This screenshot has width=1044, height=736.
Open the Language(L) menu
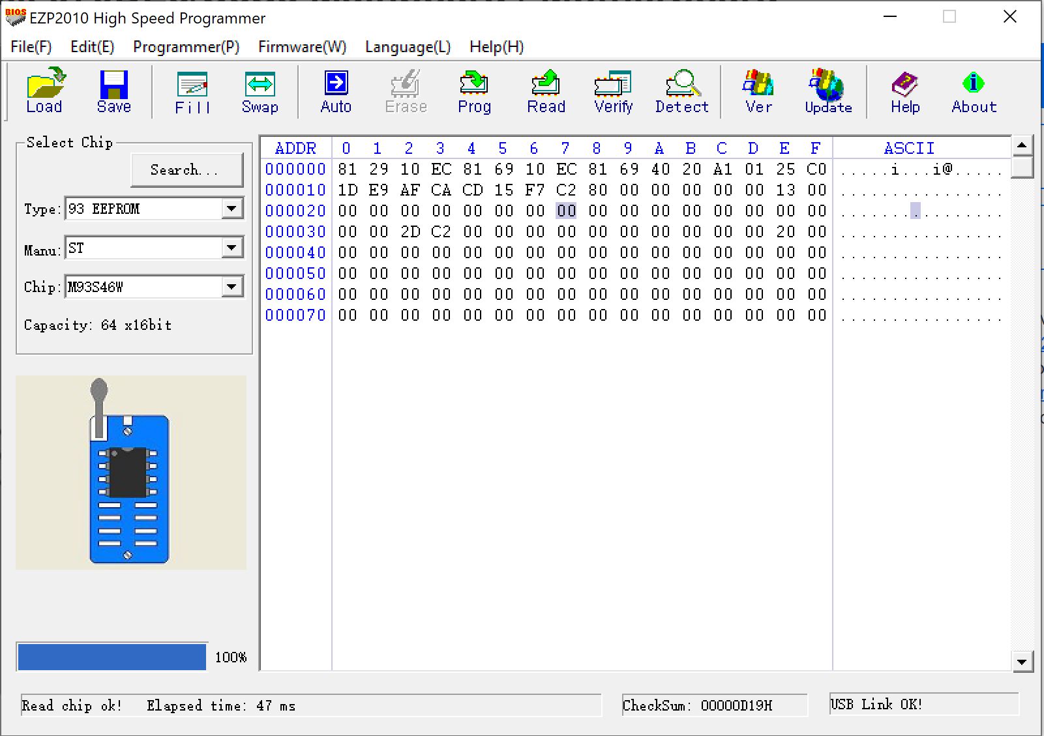pos(408,47)
